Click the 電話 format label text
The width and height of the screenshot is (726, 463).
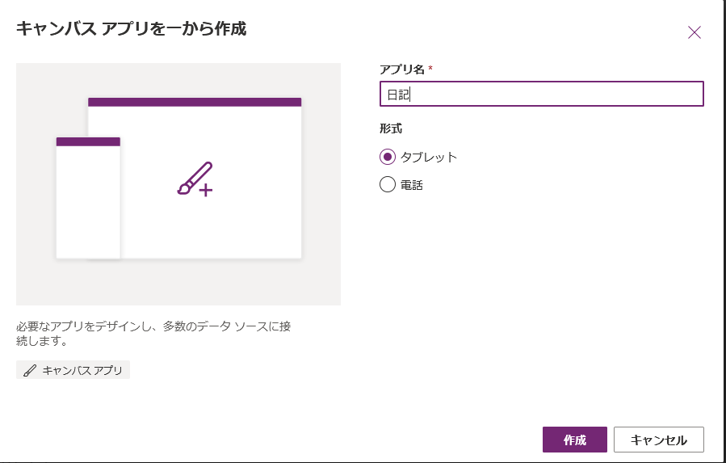(412, 185)
